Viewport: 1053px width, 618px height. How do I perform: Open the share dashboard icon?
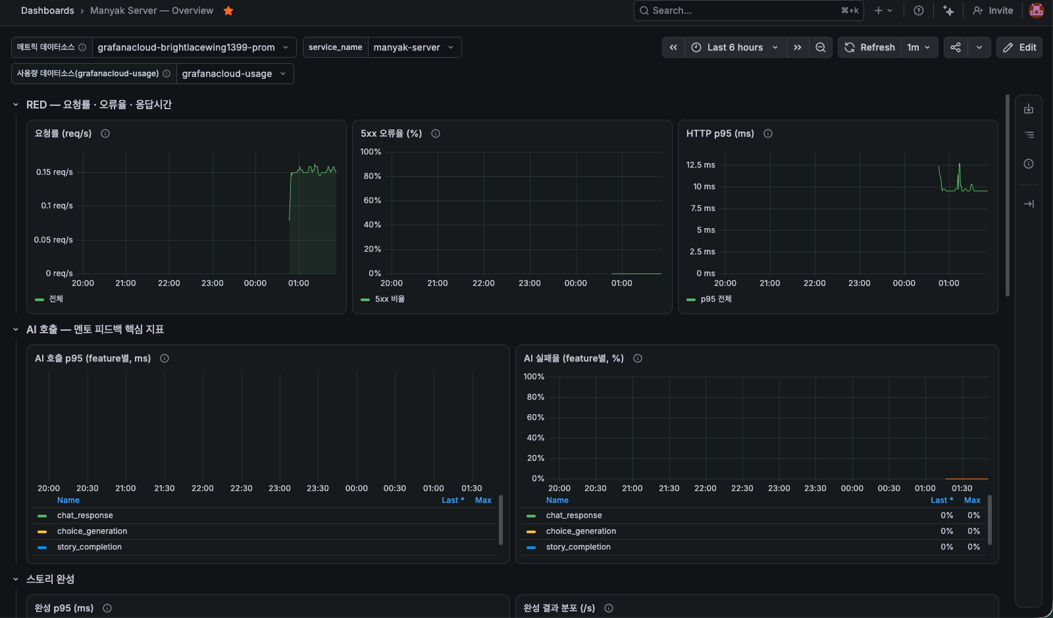click(x=956, y=47)
